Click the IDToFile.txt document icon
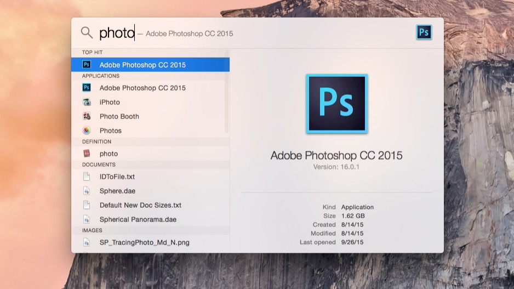 pos(87,177)
